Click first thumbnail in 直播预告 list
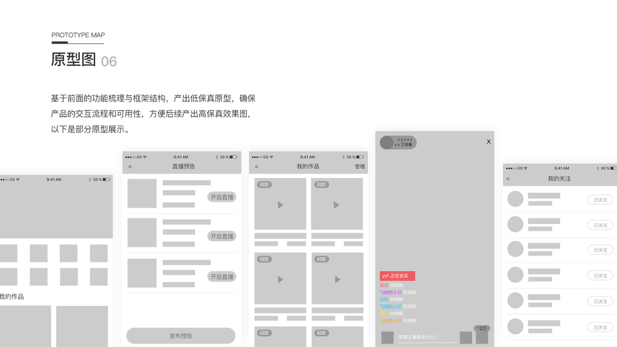 [142, 194]
